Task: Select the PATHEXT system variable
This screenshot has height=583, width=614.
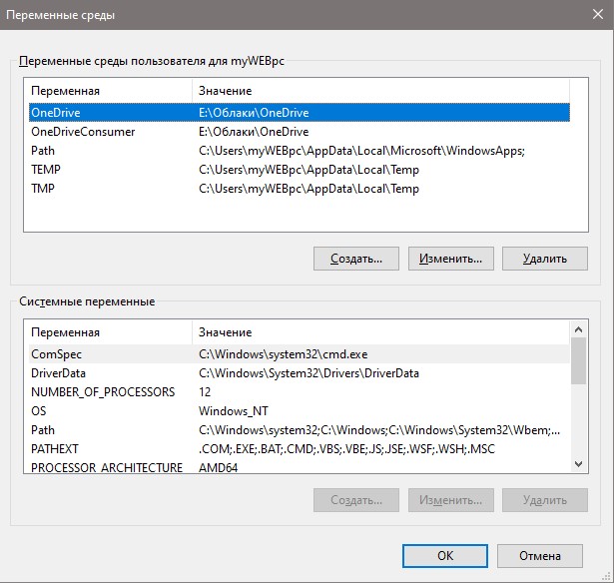Action: point(300,448)
